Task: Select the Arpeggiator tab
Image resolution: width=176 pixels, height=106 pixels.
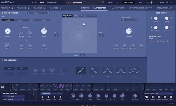Action: pos(100,8)
